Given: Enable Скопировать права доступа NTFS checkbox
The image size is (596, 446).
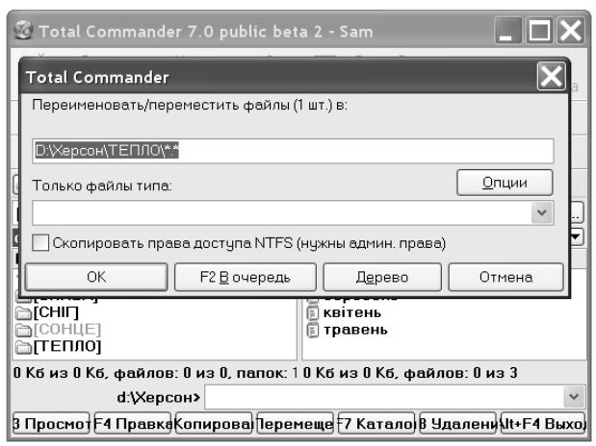Looking at the screenshot, I should click(40, 242).
